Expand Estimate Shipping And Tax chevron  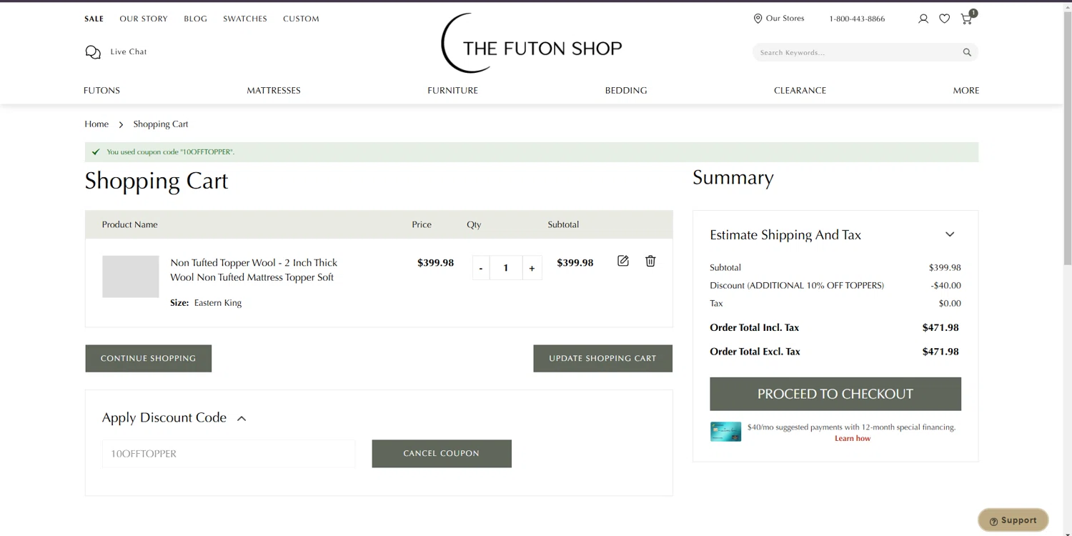pos(950,234)
